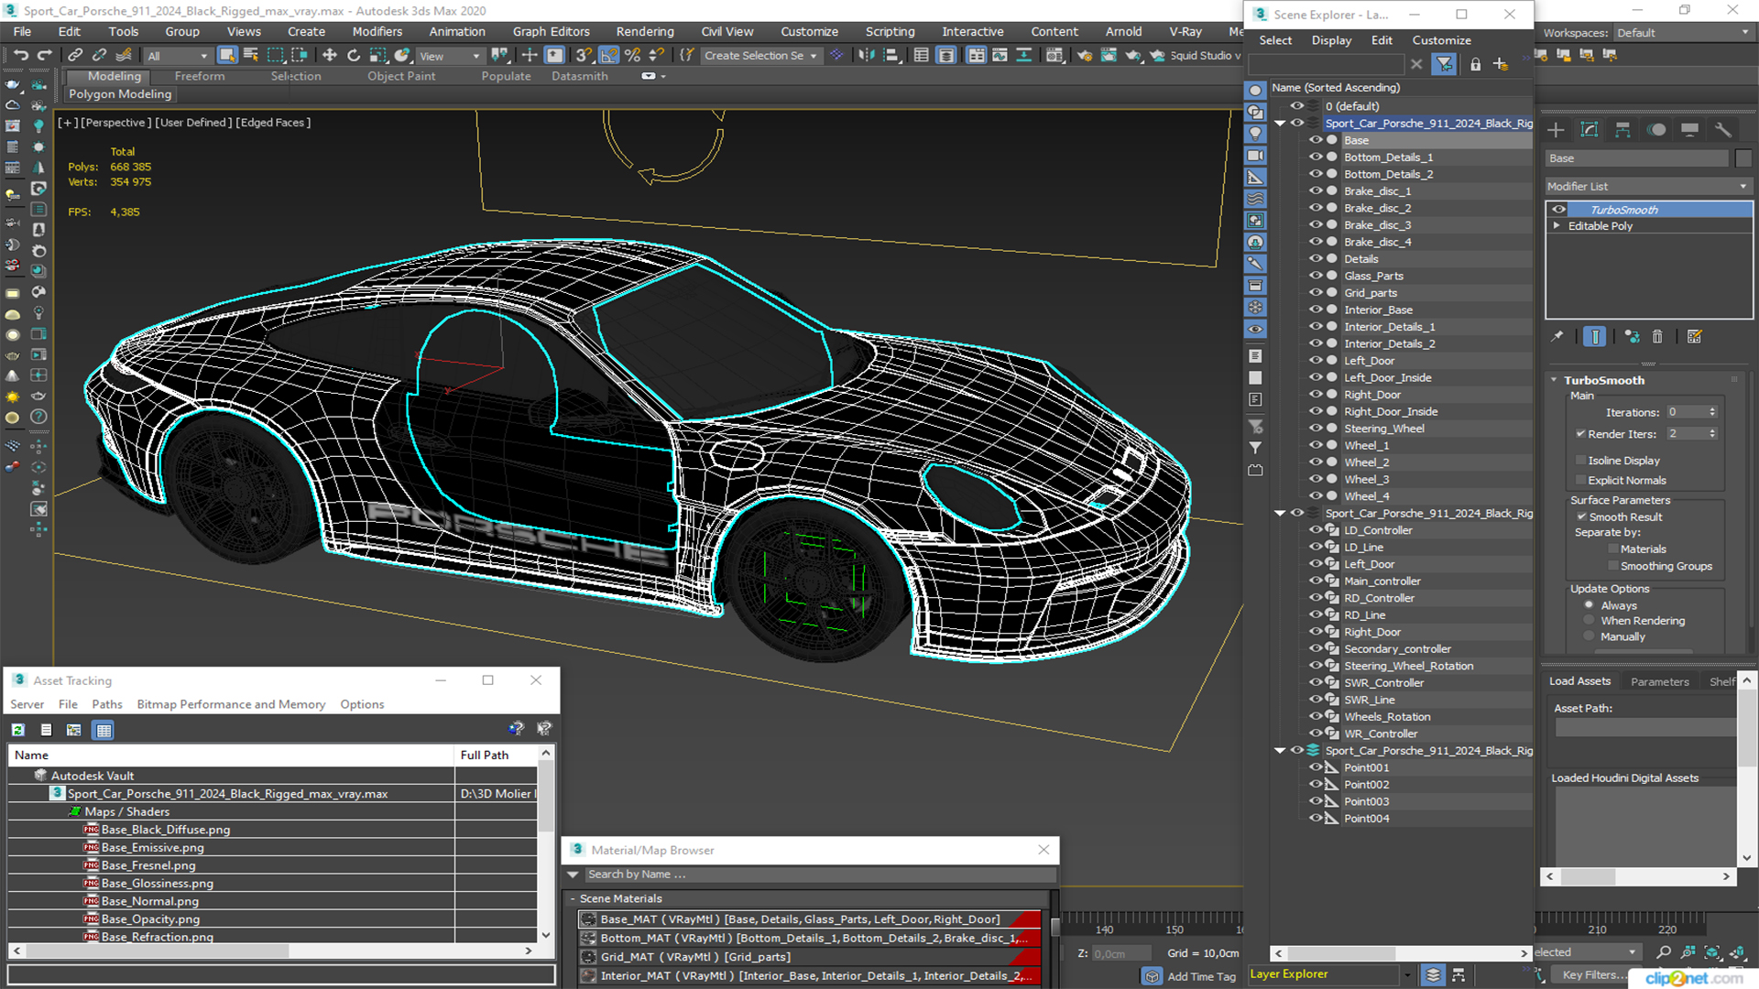
Task: Activate the Select and Rotate tool
Action: click(x=354, y=56)
